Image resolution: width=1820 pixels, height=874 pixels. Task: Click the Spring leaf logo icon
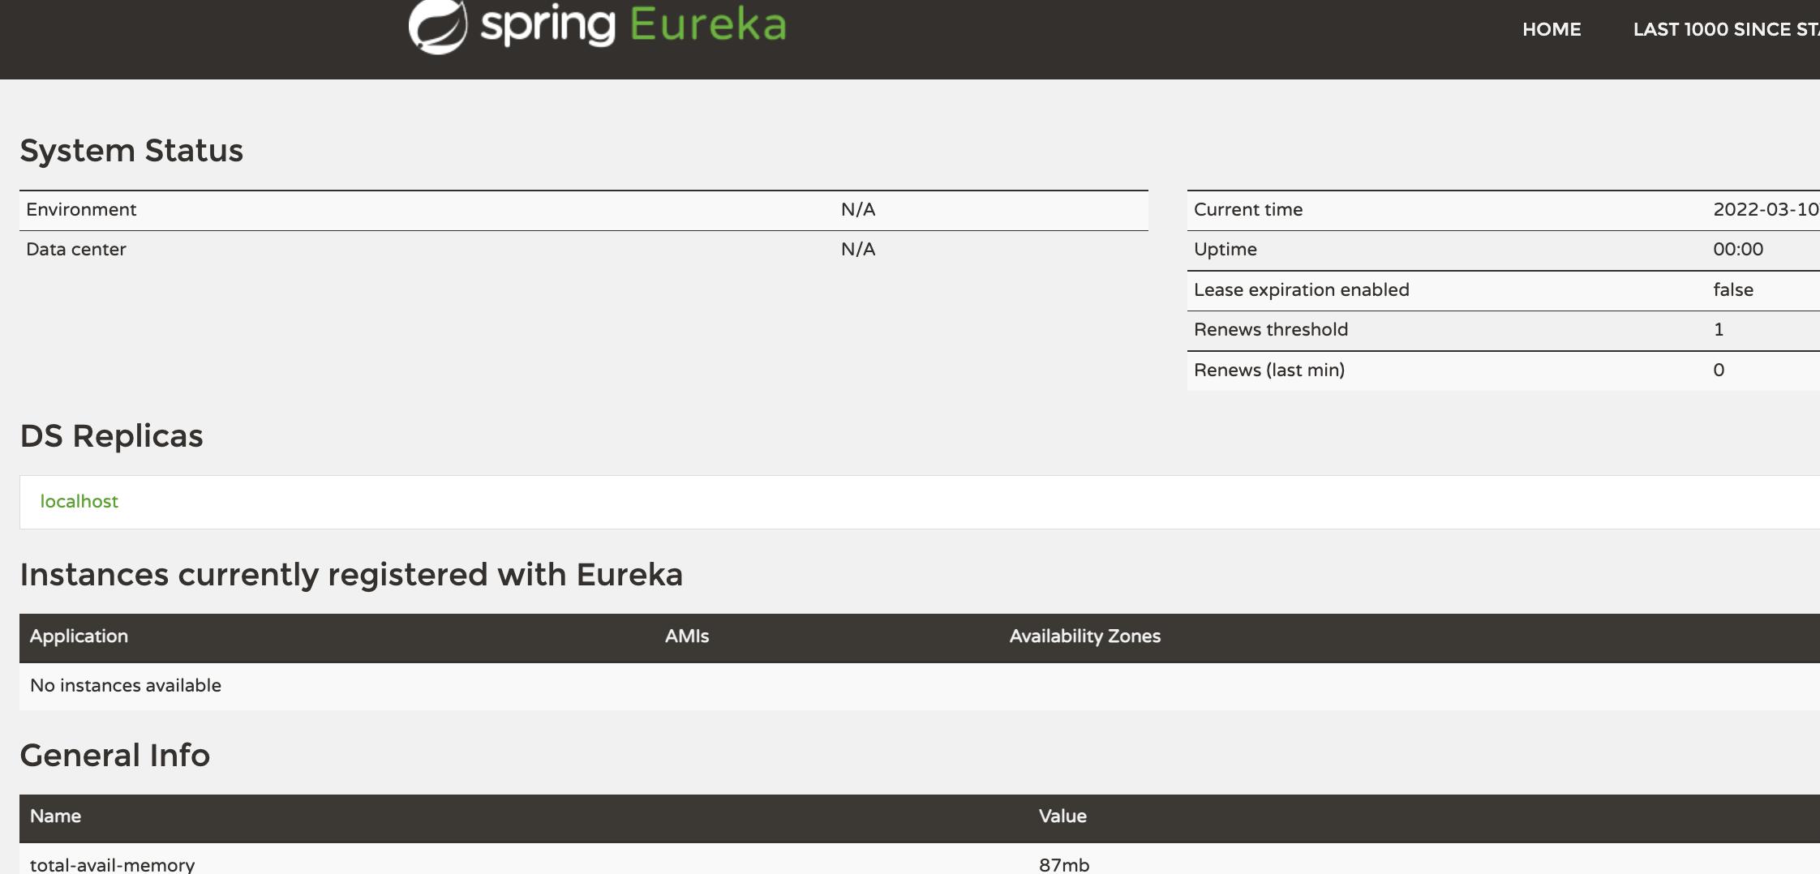coord(438,26)
